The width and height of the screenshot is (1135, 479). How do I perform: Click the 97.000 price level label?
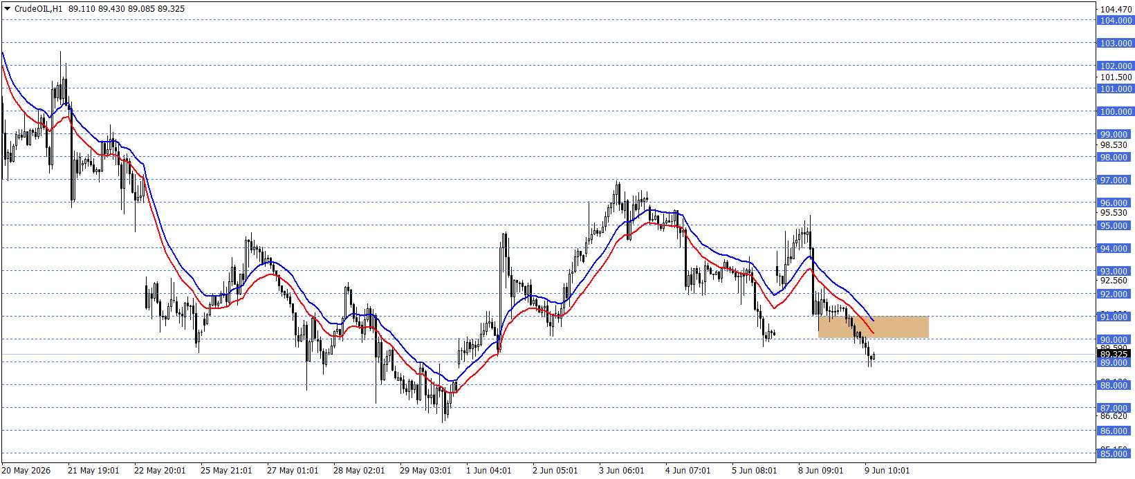(1116, 180)
